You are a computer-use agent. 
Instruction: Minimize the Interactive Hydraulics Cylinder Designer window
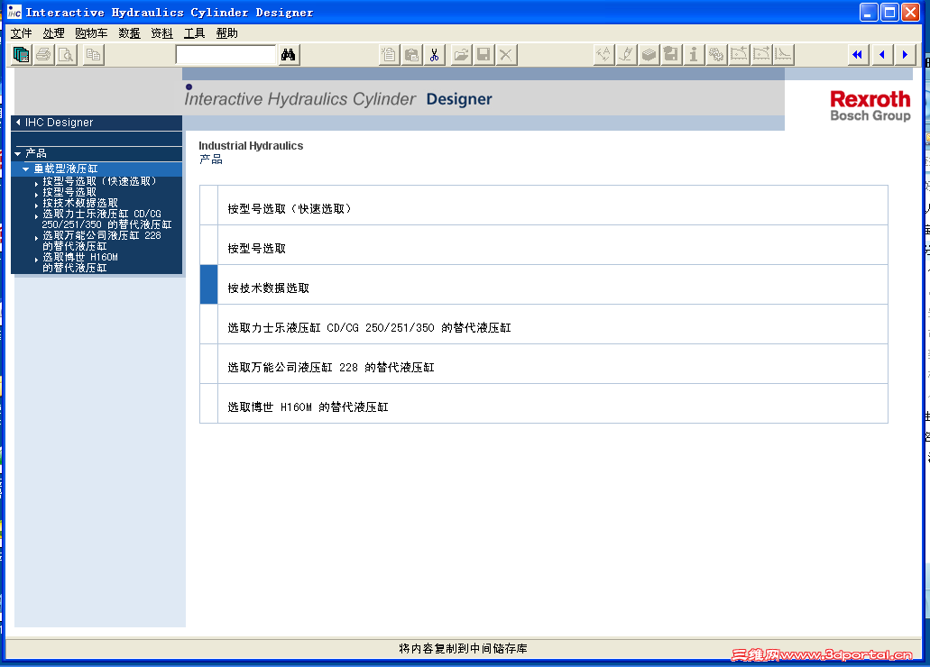(869, 12)
